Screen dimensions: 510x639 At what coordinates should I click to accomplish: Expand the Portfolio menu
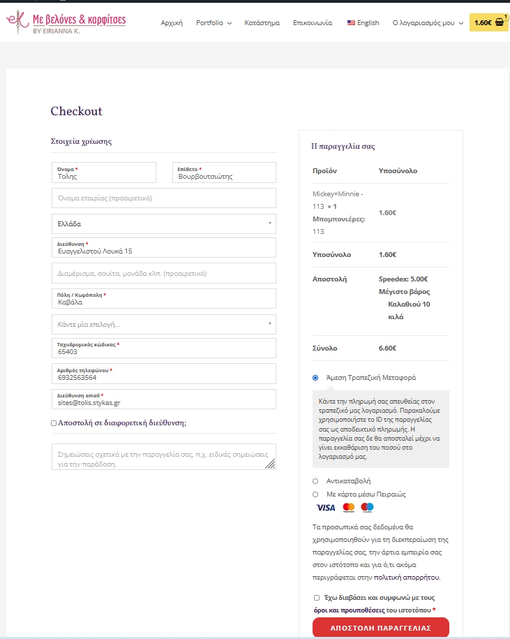point(213,23)
